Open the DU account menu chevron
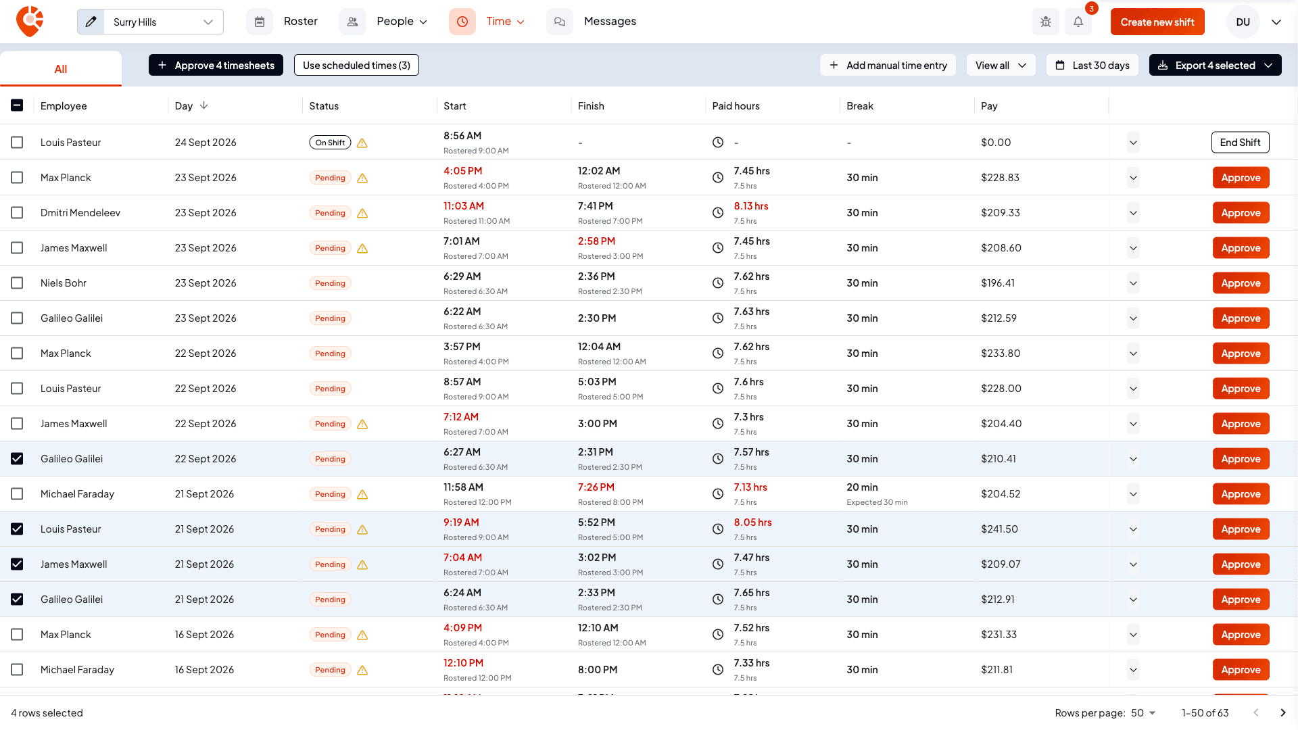Viewport: 1298px width, 730px height. pyautogui.click(x=1276, y=22)
